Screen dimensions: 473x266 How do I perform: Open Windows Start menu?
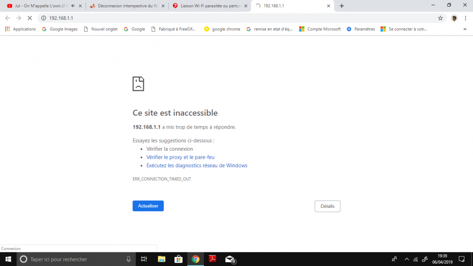pyautogui.click(x=8, y=259)
